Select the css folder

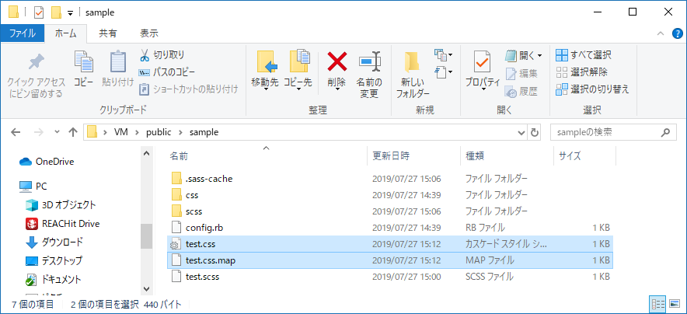(x=390, y=195)
